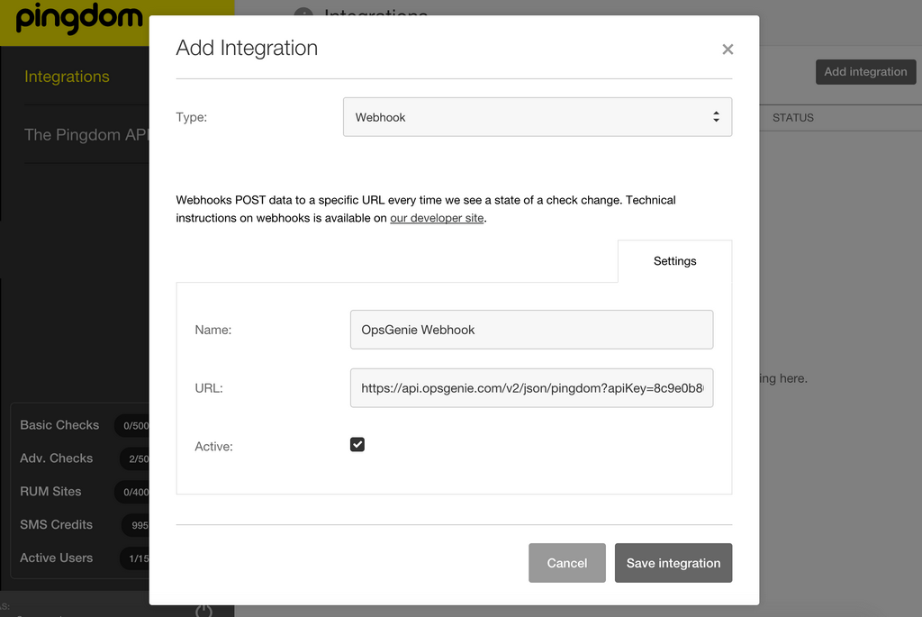Click the Name field with OpsGenie Webhook
The image size is (922, 617).
(x=531, y=330)
